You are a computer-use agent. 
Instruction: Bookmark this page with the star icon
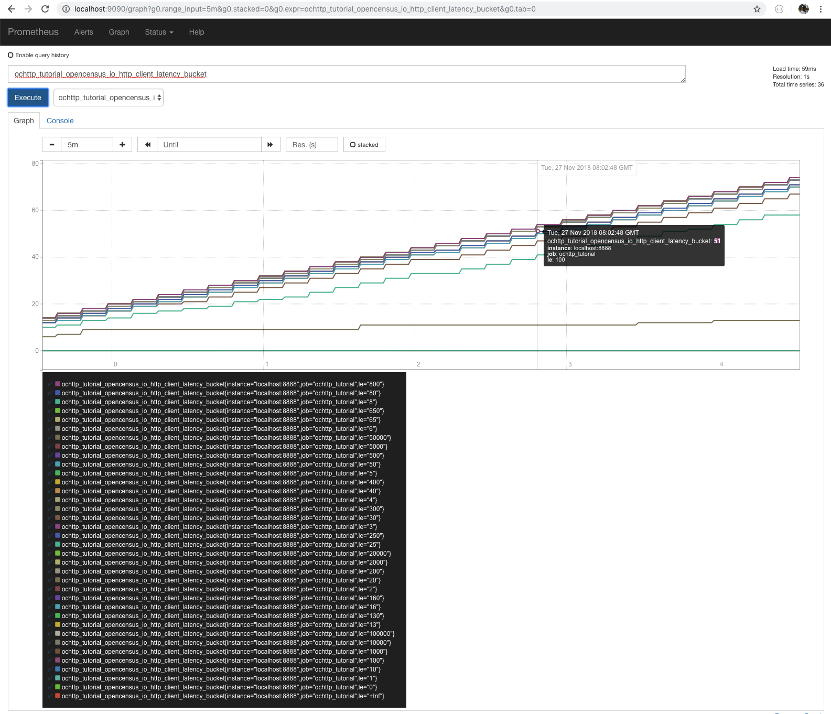[x=757, y=9]
